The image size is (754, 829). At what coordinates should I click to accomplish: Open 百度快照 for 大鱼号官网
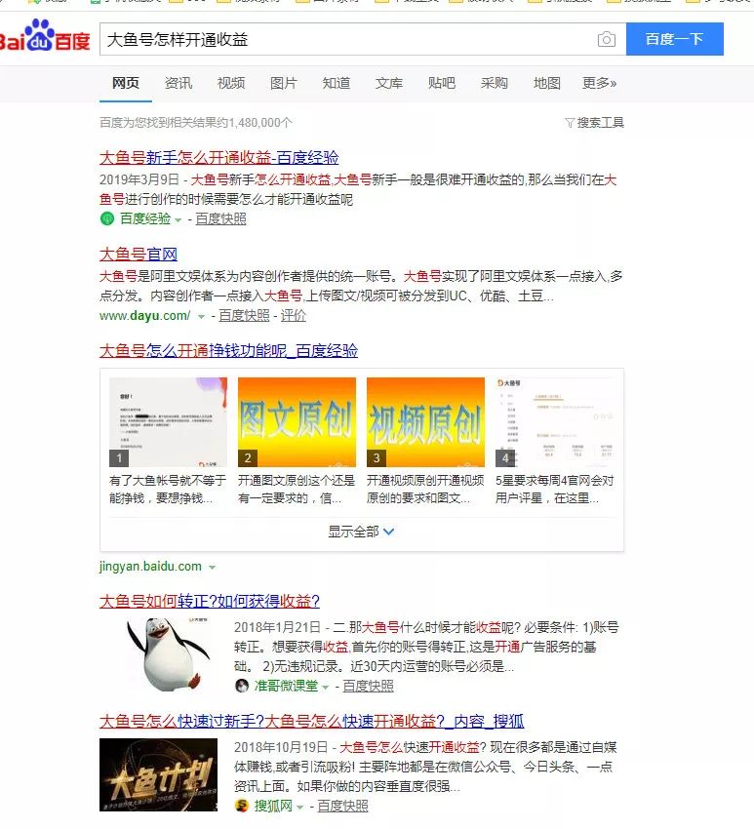tap(244, 316)
